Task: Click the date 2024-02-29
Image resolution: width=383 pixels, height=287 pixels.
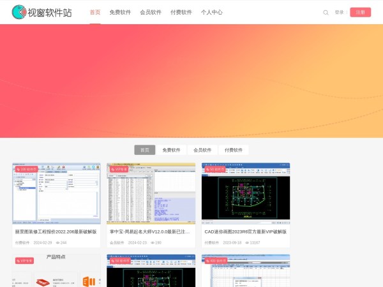Action: tap(43, 242)
